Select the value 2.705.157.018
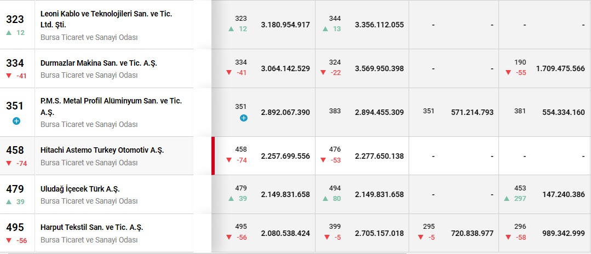Viewport: 591px width, 254px height. point(379,233)
